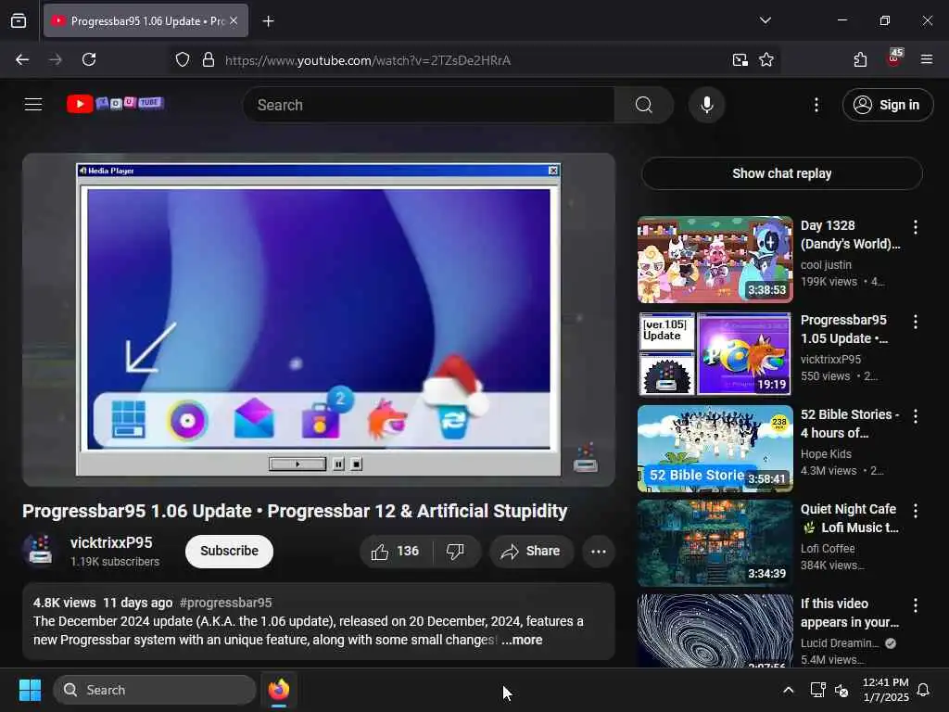949x712 pixels.
Task: Start voice search with microphone icon
Action: click(706, 105)
